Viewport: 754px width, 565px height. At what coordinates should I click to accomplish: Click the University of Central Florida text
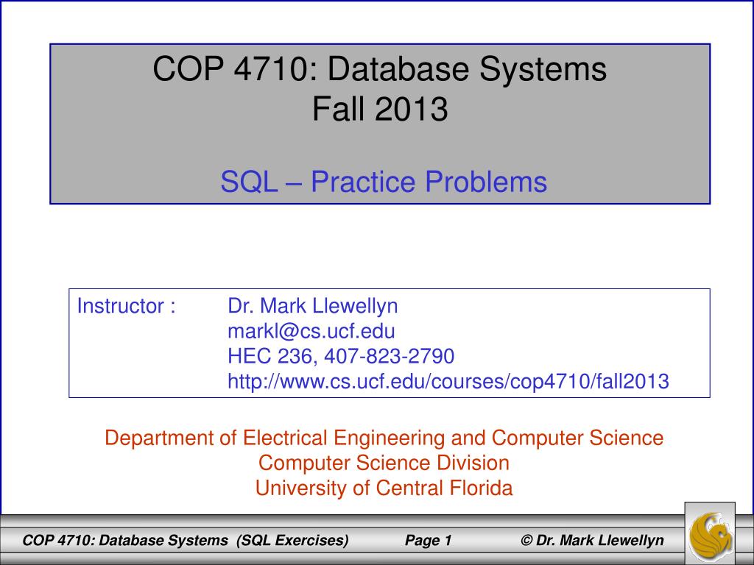pyautogui.click(x=384, y=488)
